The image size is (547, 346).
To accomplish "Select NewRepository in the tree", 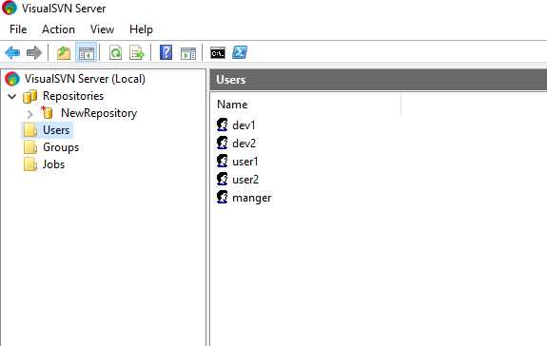I will coord(99,113).
